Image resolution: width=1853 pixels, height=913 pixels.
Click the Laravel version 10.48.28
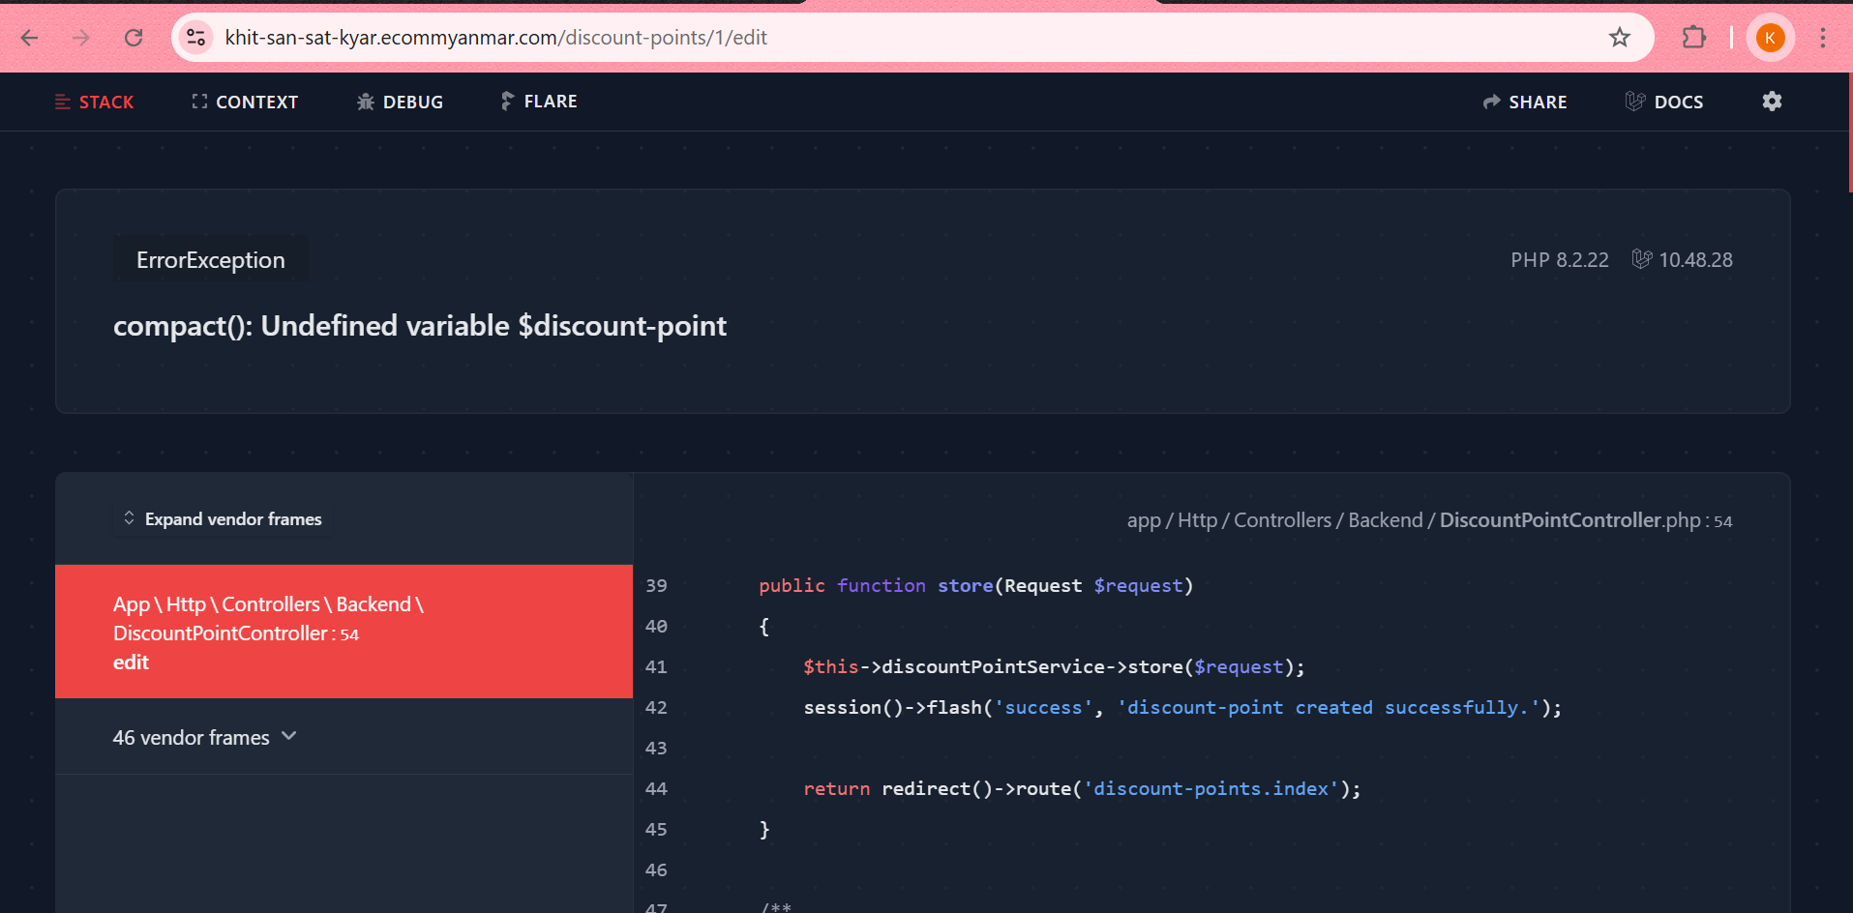1695,260
